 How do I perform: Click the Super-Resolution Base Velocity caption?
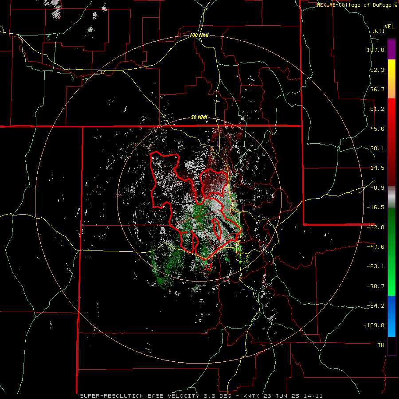click(201, 396)
